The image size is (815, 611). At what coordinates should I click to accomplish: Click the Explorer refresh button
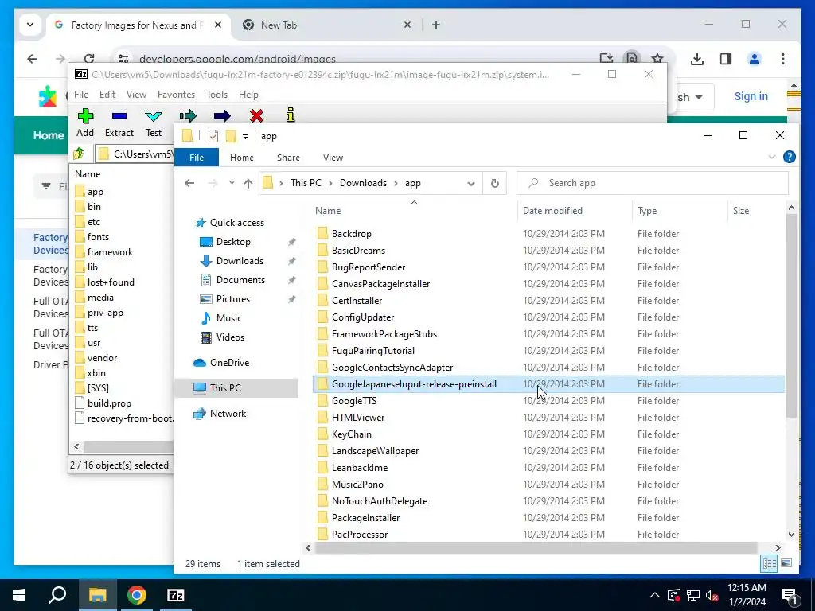(x=495, y=183)
